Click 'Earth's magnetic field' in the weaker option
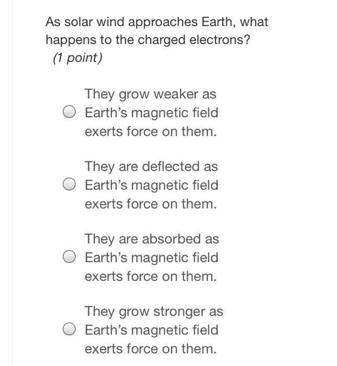This screenshot has width=337, height=366. [x=152, y=112]
